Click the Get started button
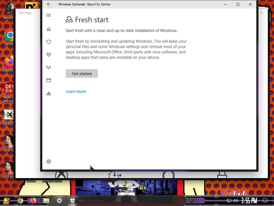Viewport: 274px width, 206px height. coord(82,73)
